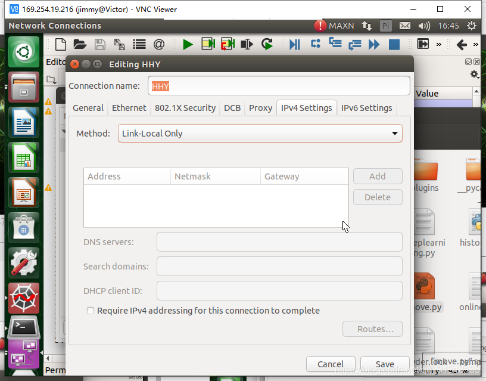The width and height of the screenshot is (486, 381).
Task: Click the clock showing 16:45
Action: pos(448,26)
